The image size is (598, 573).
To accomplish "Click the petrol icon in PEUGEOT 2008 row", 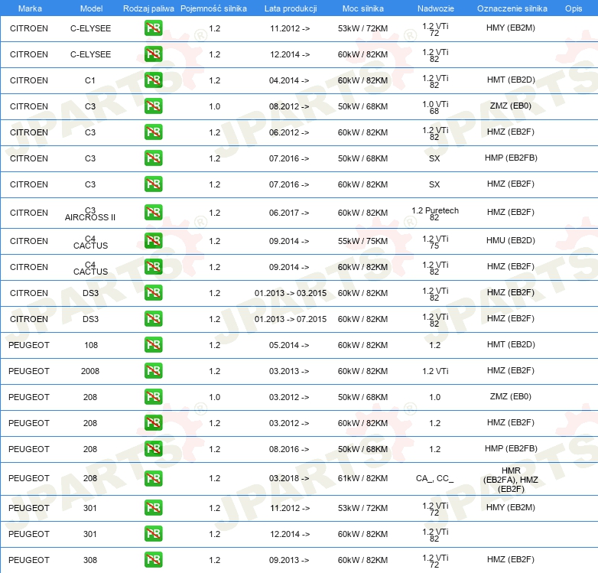I will point(153,371).
